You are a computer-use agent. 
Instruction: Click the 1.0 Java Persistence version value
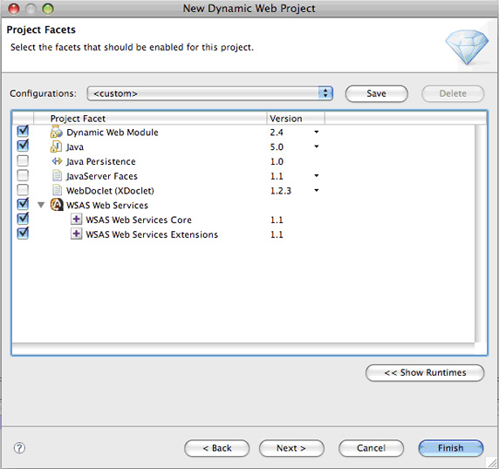277,161
